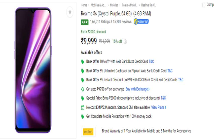Click the Flipkart Assured badge

tap(141, 21)
